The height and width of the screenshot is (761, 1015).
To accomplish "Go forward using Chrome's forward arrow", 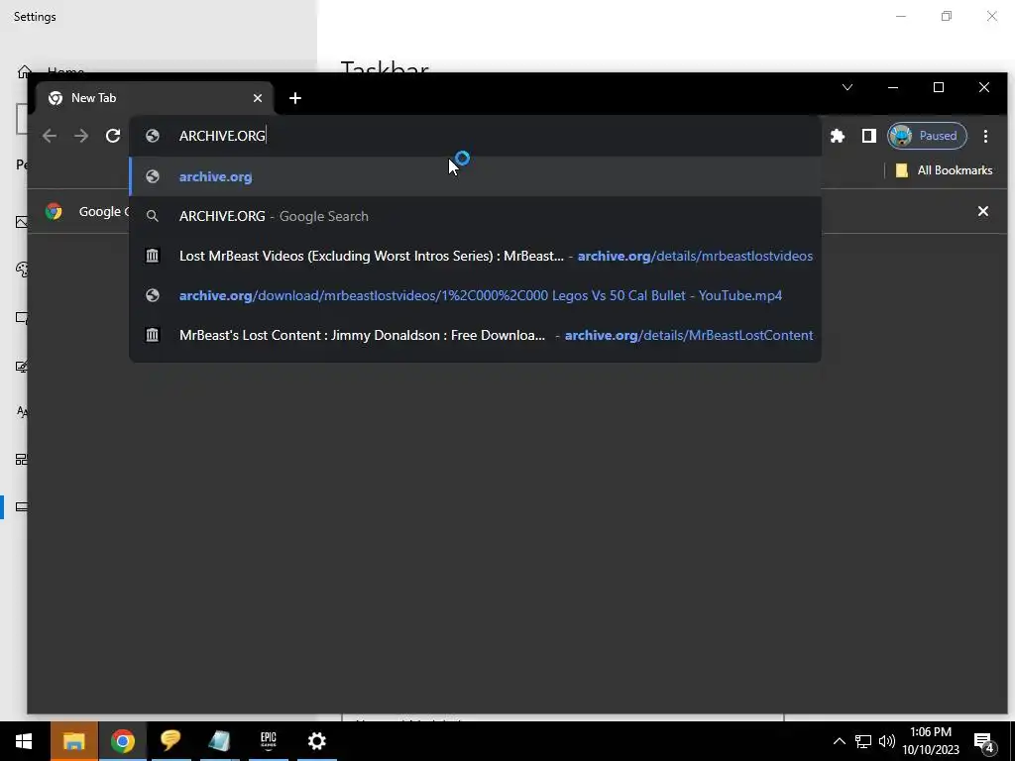I will pyautogui.click(x=81, y=136).
